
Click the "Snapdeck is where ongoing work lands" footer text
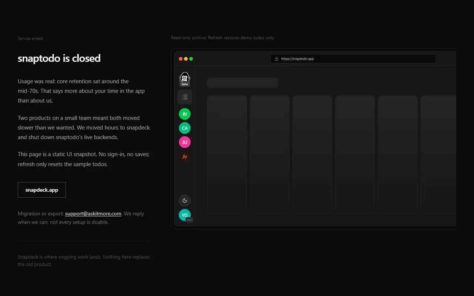click(84, 260)
